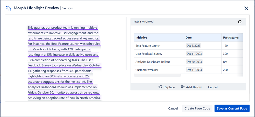This screenshot has height=117, width=255.
Task: Click the Replace arrows icon
Action: pyautogui.click(x=161, y=87)
